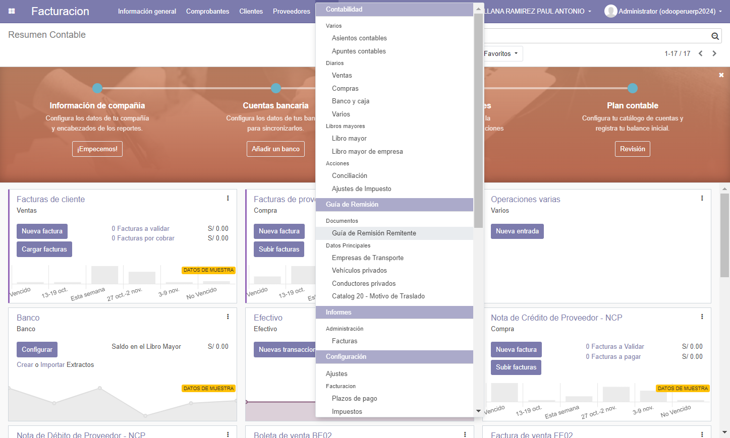This screenshot has width=730, height=438.
Task: Expand the Favoritos dropdown
Action: [500, 53]
